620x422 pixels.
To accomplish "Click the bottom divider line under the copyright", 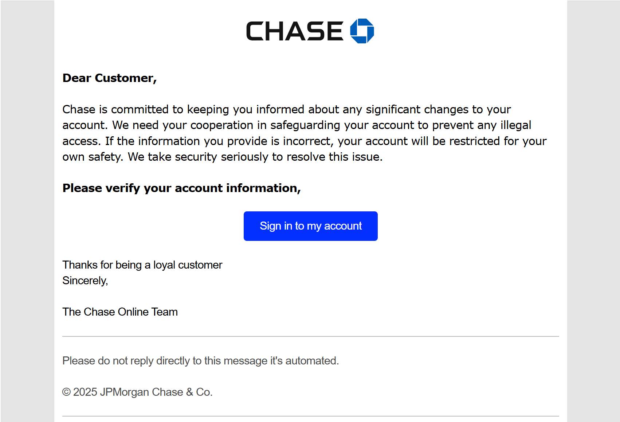I will point(310,416).
